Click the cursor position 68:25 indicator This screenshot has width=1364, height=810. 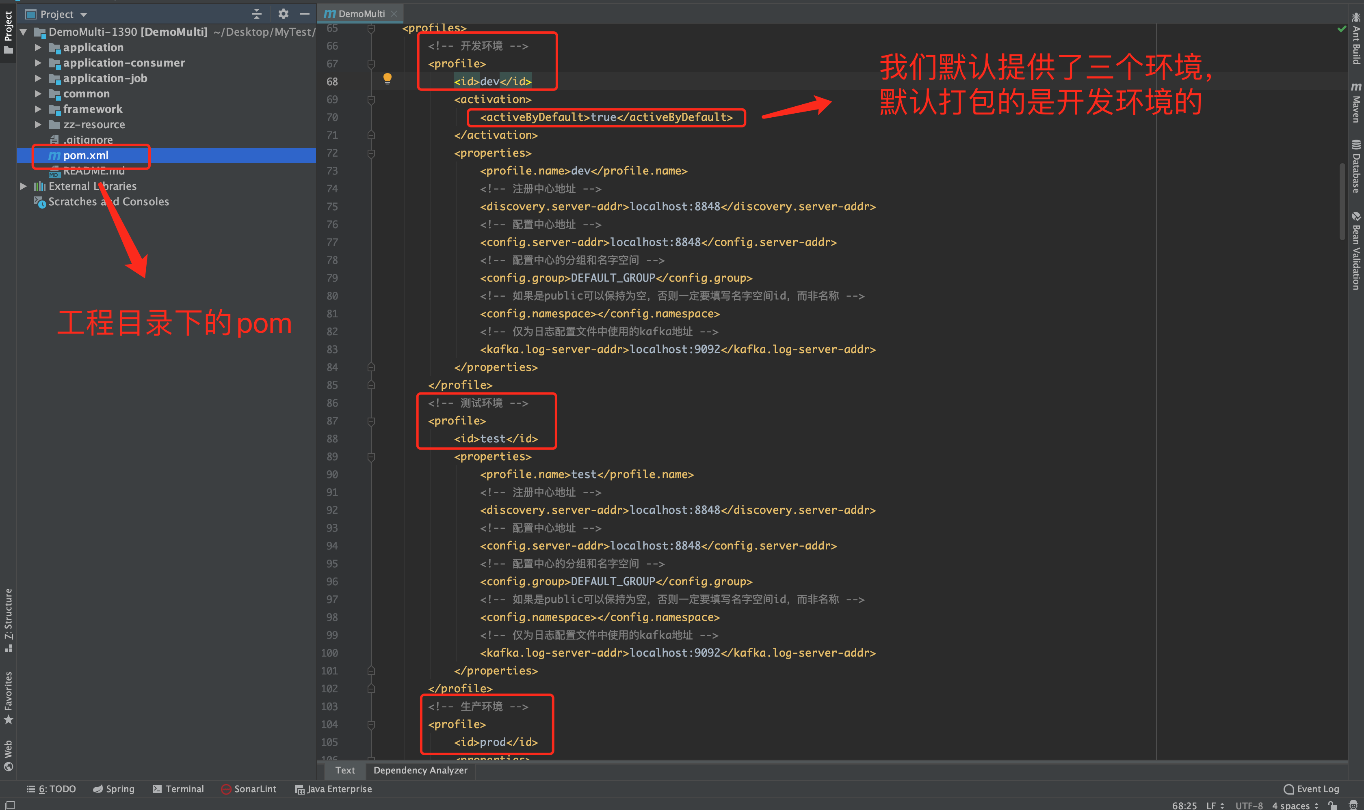pos(1184,805)
